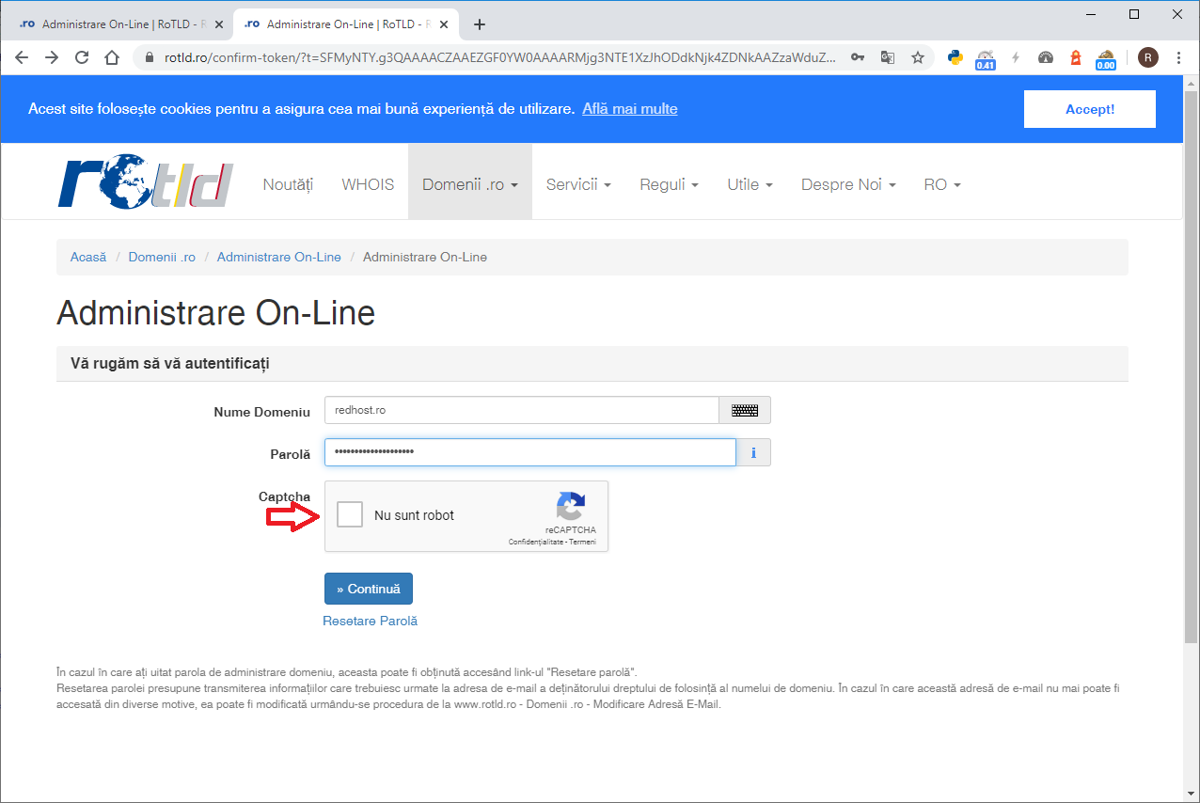Click the Nume Domeniu input field

(521, 410)
